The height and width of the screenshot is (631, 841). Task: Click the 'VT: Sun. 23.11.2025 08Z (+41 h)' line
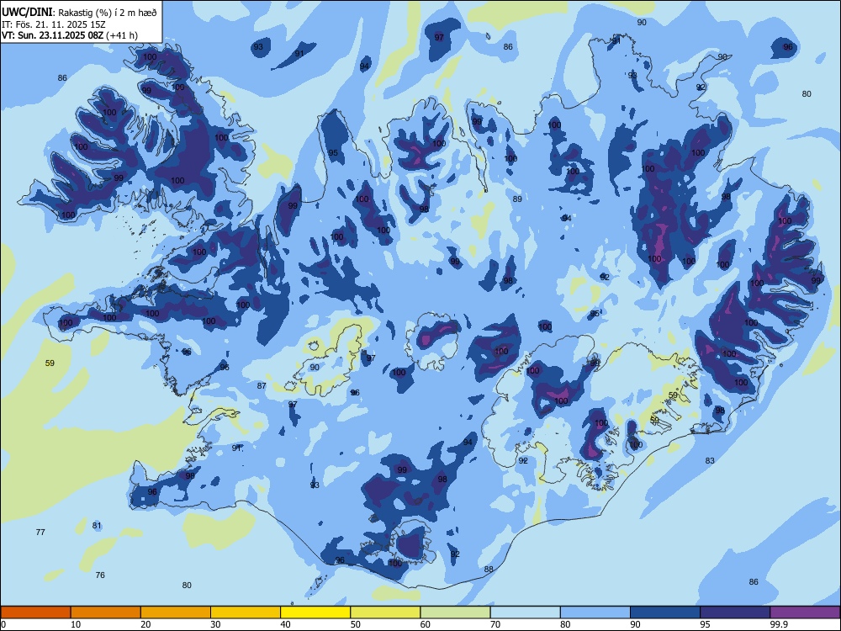click(69, 35)
